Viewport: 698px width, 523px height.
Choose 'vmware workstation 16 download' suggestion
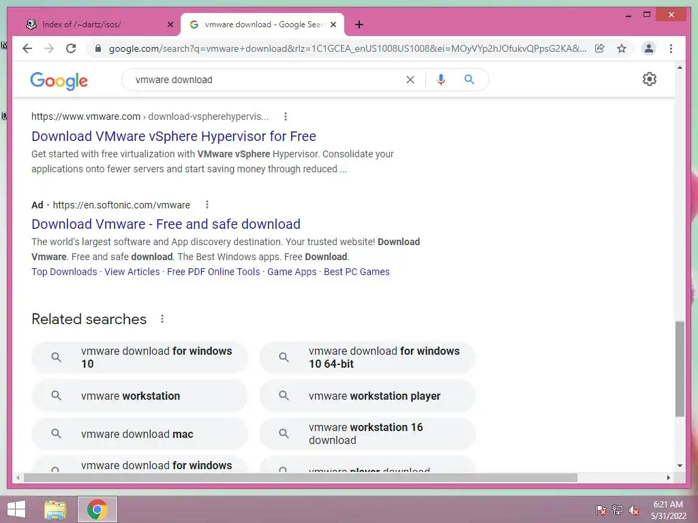coord(367,434)
